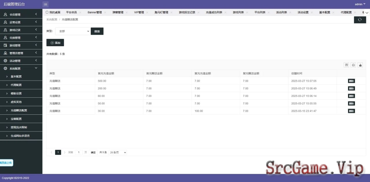Close the 平台列表 tab
370x182 pixels.
click(269, 12)
